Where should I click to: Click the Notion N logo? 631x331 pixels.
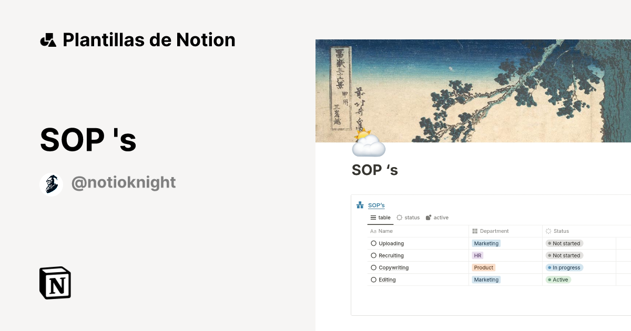(55, 283)
